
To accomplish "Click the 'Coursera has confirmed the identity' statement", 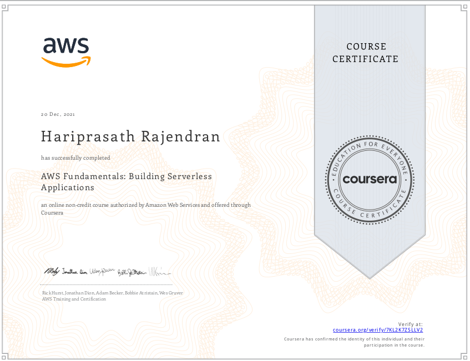I will pyautogui.click(x=354, y=342).
